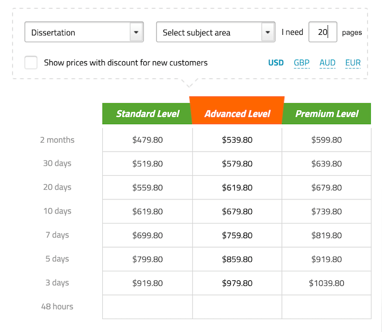Pick the $759.80 Advanced 7 days price
The height and width of the screenshot is (332, 382).
click(x=237, y=235)
